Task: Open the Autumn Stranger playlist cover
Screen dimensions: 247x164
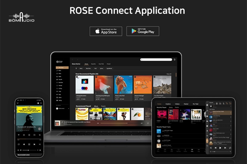Action: coord(143,85)
